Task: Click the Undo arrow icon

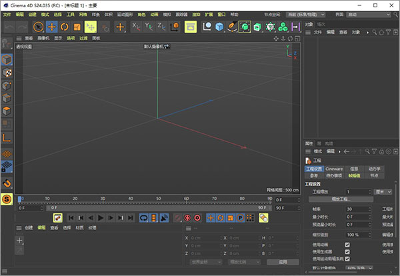Action: (x=9, y=27)
